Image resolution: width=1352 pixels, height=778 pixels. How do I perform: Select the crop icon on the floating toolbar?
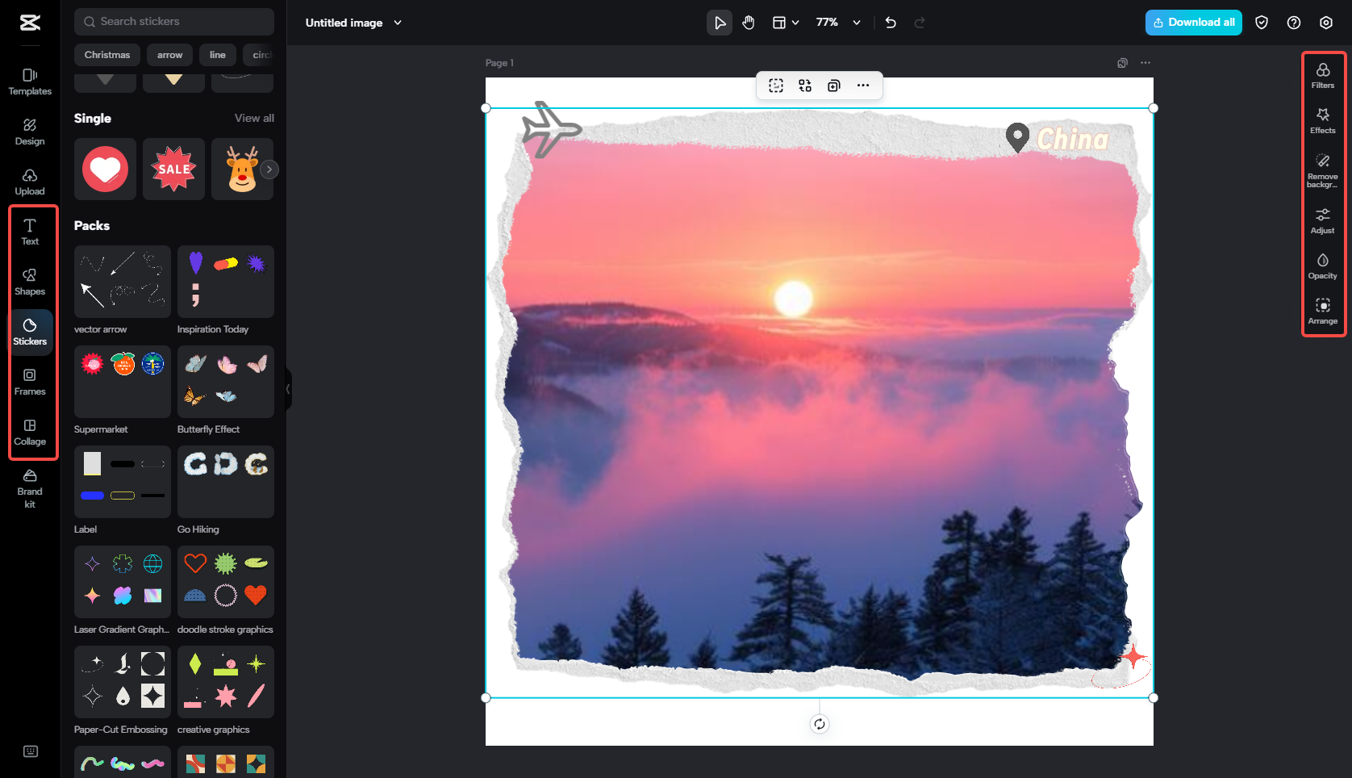point(775,86)
